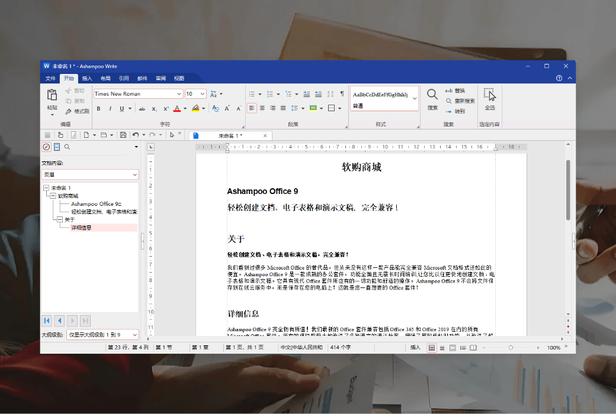Open the paragraph style gallery dropdown
616x414 pixels.
click(415, 99)
